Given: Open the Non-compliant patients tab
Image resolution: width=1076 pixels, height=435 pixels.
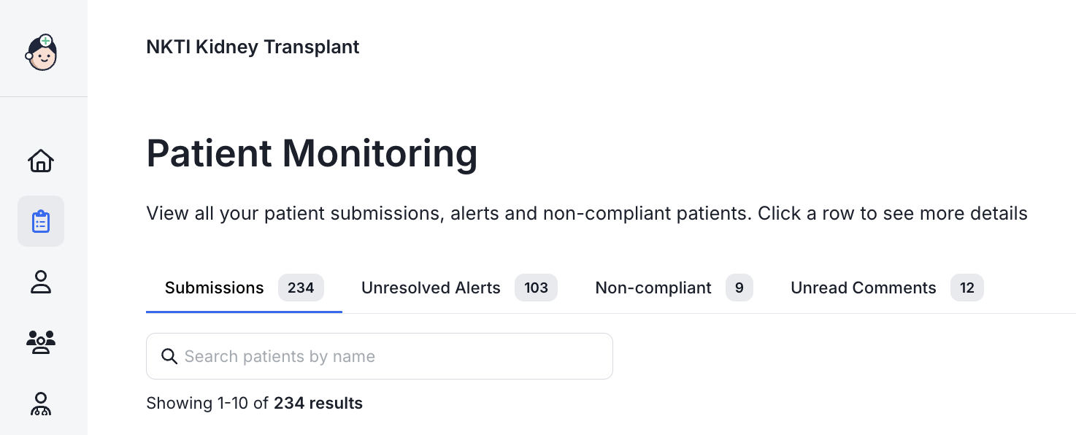Looking at the screenshot, I should (653, 288).
